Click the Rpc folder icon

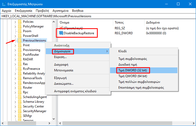[x=20, y=92]
